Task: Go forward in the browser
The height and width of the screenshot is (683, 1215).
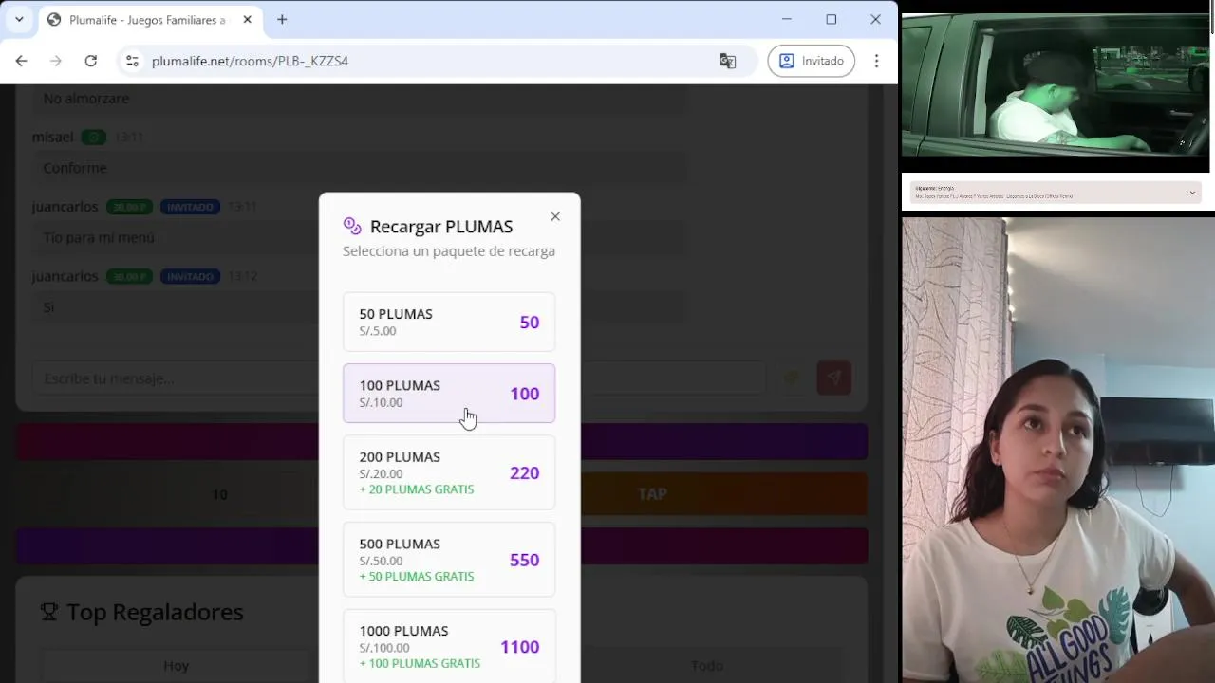Action: coord(56,61)
